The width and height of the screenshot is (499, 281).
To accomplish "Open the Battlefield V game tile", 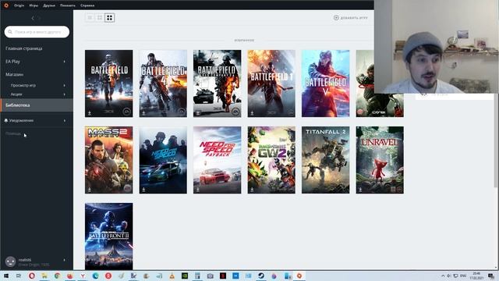I will (x=326, y=84).
